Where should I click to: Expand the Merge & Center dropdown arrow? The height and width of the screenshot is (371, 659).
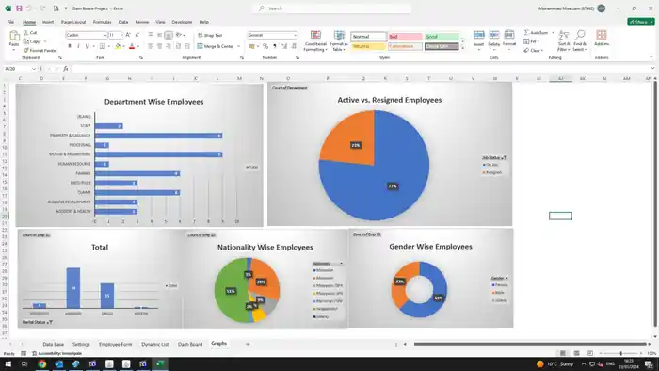[239, 46]
